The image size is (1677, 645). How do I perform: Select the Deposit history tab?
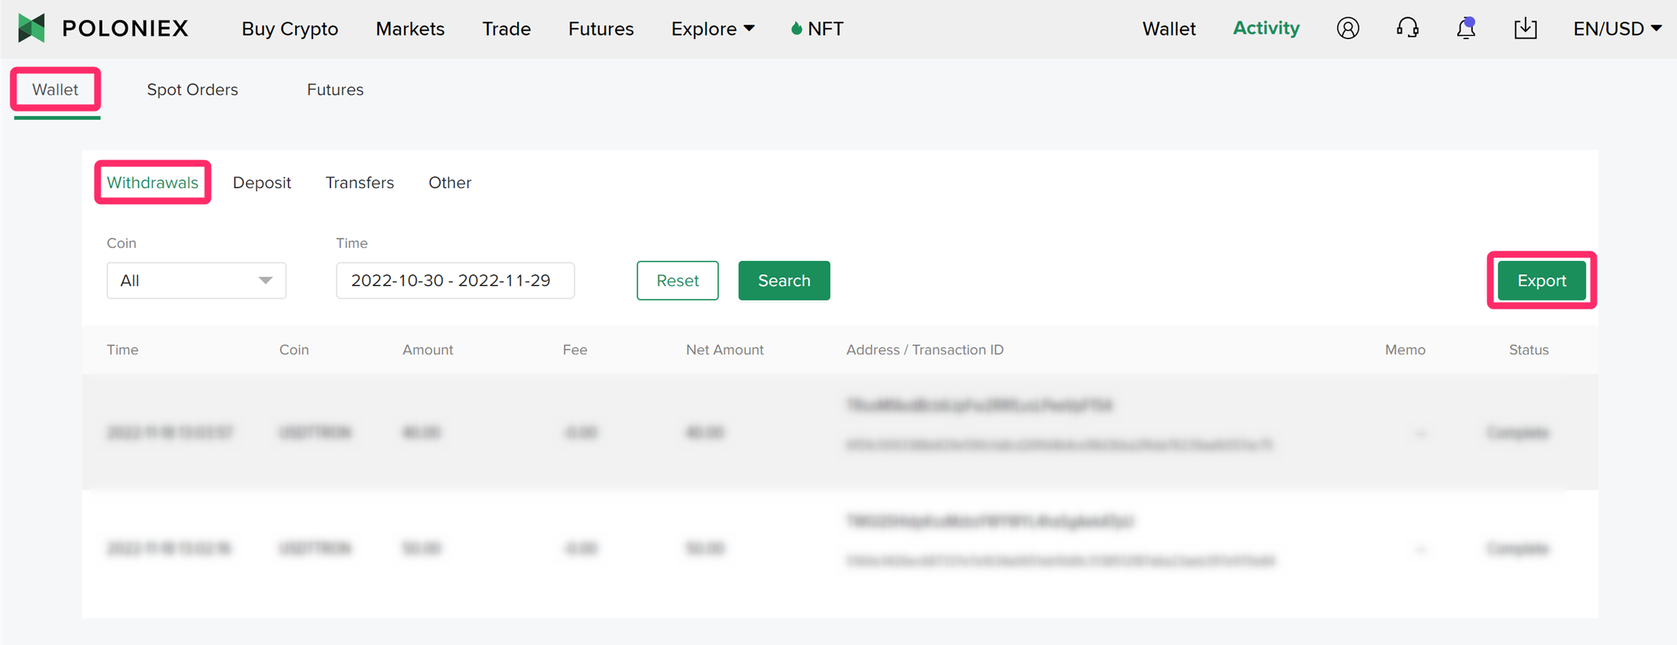pos(262,183)
